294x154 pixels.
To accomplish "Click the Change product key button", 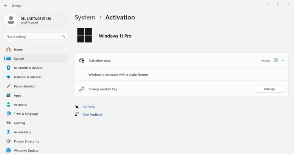I will tap(269, 89).
